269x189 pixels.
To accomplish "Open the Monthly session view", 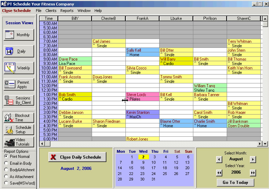I will coord(19,35).
